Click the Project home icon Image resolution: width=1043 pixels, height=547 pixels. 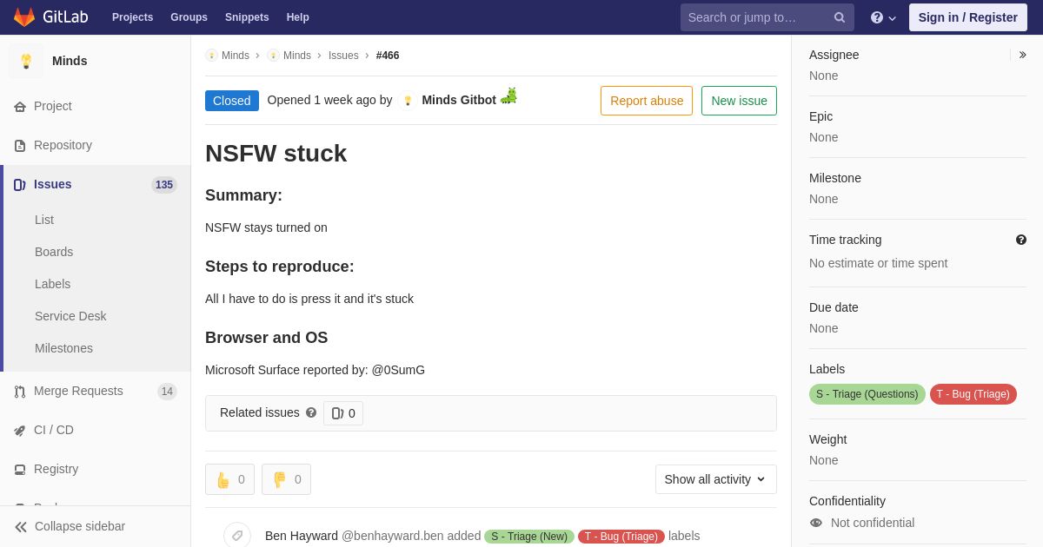[20, 107]
